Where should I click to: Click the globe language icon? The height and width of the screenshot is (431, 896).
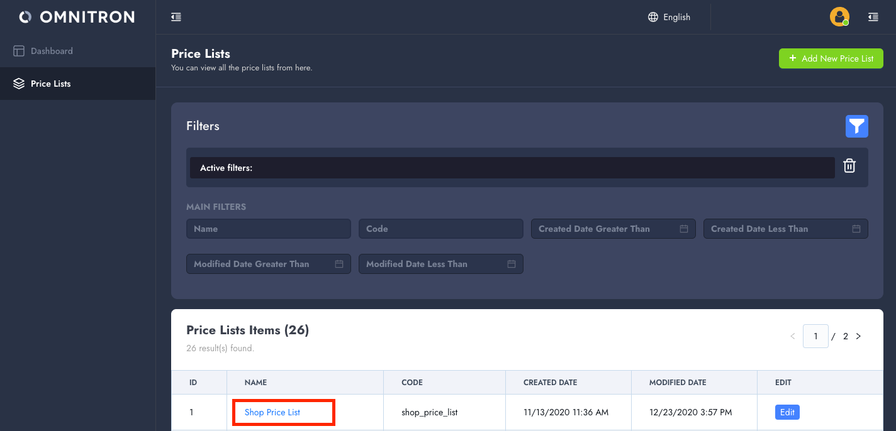point(653,17)
